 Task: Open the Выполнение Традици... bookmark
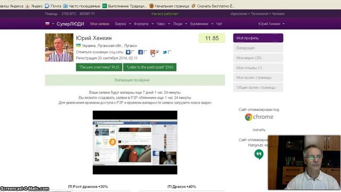pyautogui.click(x=125, y=6)
